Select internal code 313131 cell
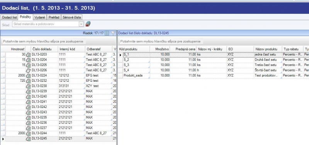This screenshot has height=145, width=309. click(x=71, y=86)
